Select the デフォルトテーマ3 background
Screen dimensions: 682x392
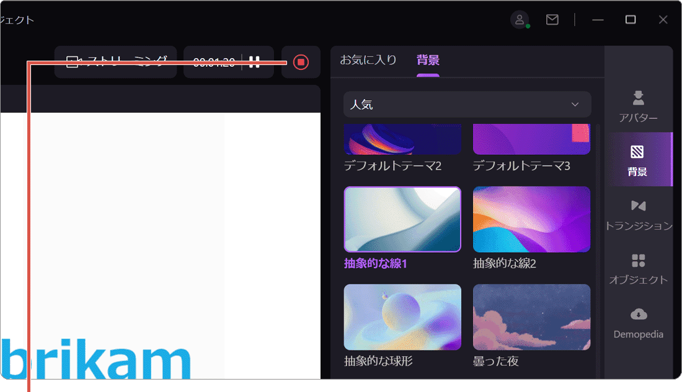(x=531, y=138)
